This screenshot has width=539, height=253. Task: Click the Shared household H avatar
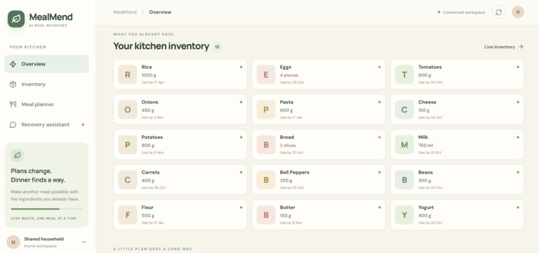pos(13,242)
